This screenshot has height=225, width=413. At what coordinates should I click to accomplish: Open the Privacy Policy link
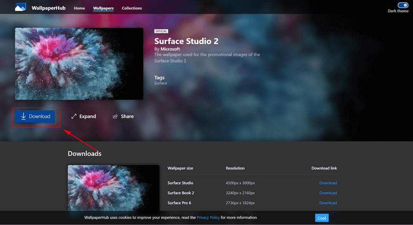pos(208,218)
